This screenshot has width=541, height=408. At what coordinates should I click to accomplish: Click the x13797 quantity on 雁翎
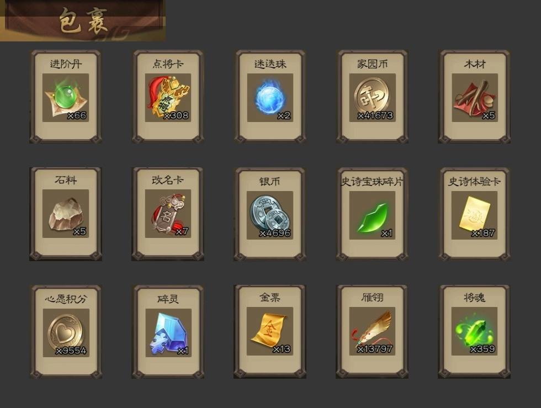[x=375, y=349]
